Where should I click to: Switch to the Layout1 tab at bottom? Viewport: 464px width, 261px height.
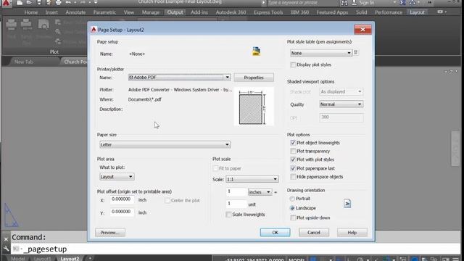[42, 259]
